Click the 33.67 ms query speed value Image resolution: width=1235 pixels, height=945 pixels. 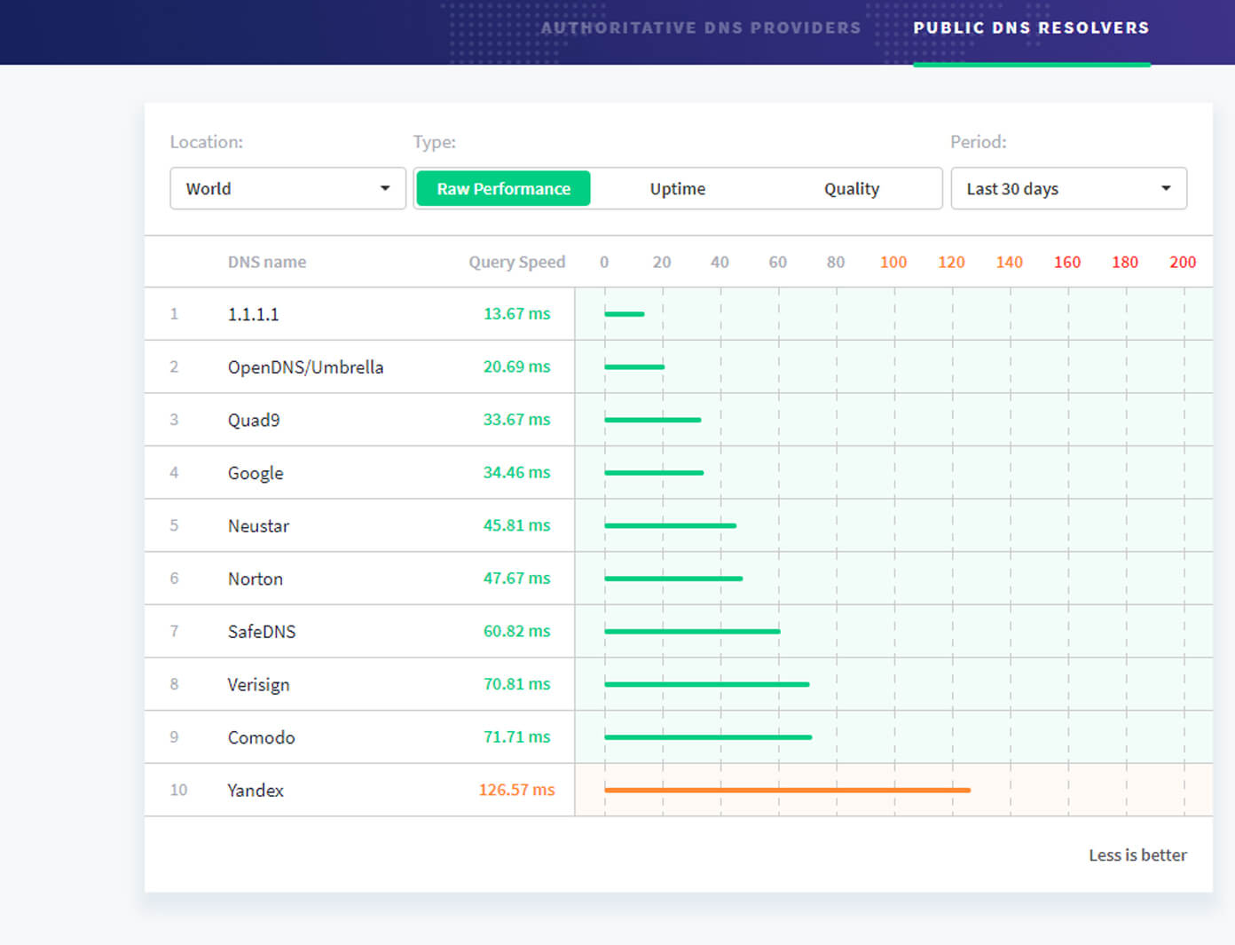[516, 419]
